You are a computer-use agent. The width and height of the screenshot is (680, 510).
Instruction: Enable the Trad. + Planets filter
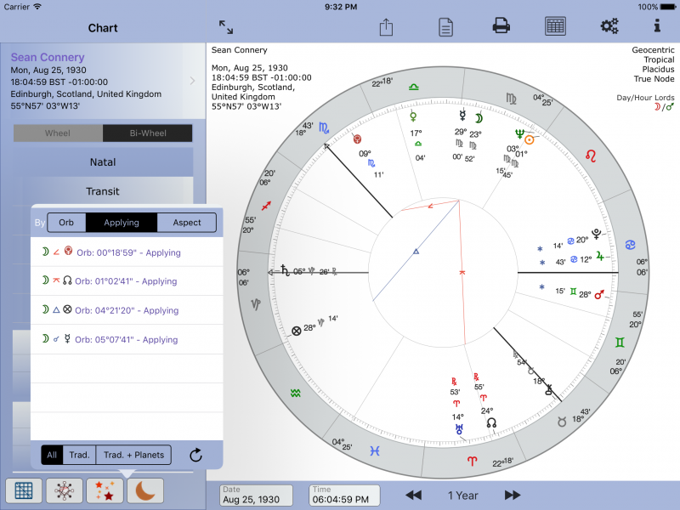pos(134,455)
